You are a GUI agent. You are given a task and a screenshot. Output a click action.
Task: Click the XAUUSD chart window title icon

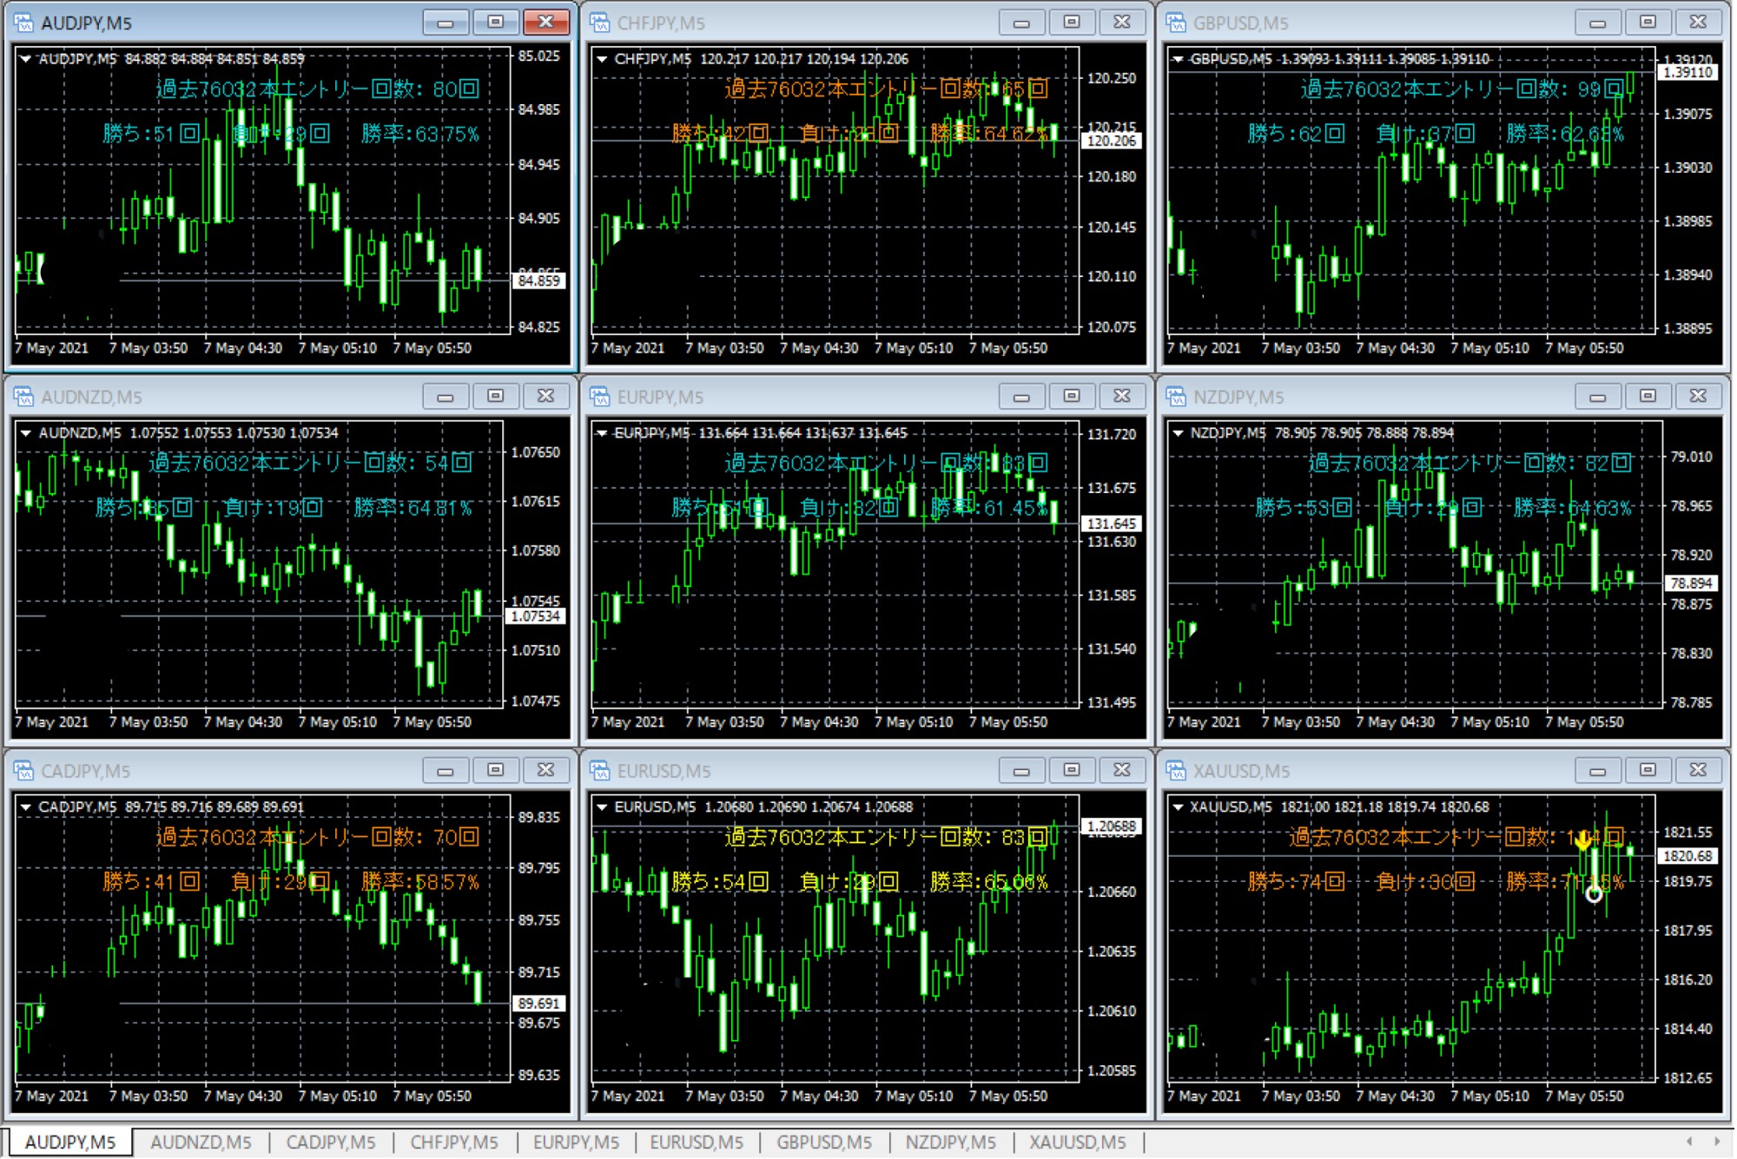pyautogui.click(x=1176, y=771)
